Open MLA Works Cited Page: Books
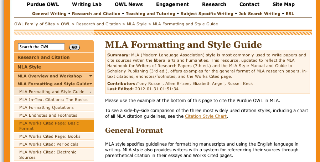The height and width of the screenshot is (162, 320). tap(54, 136)
